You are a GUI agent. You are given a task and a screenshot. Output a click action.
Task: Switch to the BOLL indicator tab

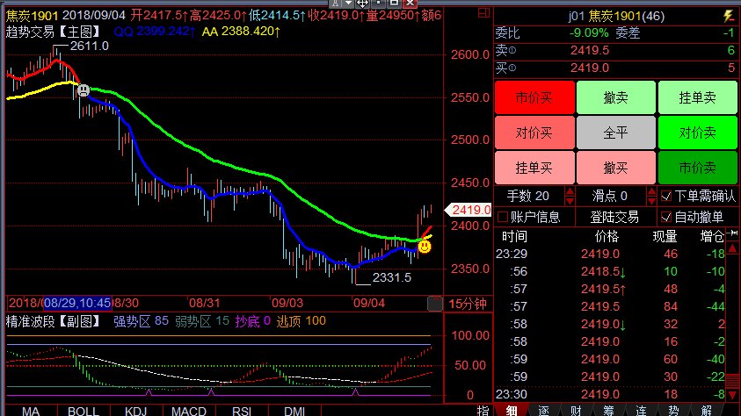84,411
